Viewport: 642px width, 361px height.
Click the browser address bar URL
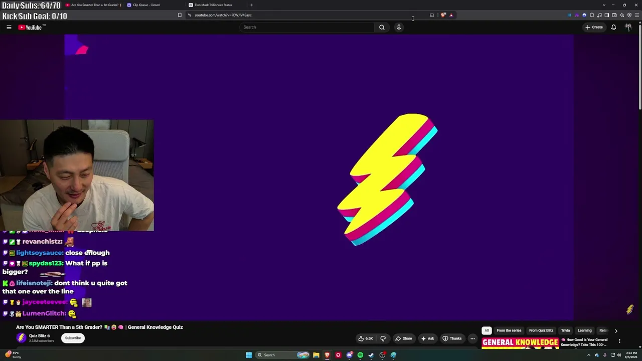(223, 15)
